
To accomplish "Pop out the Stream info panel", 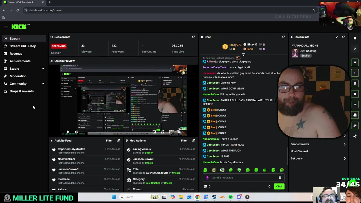I will [344, 37].
